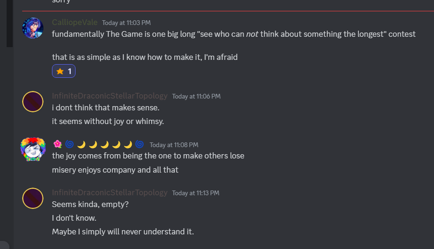Click the InfiniteDraconicStellarTopology username at 11:06 PM
This screenshot has width=434, height=249.
click(x=110, y=96)
